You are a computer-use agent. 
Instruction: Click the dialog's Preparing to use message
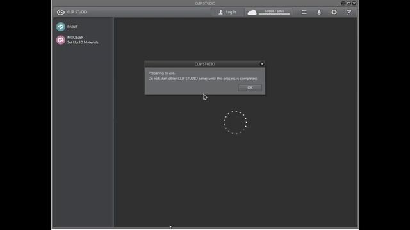click(161, 73)
